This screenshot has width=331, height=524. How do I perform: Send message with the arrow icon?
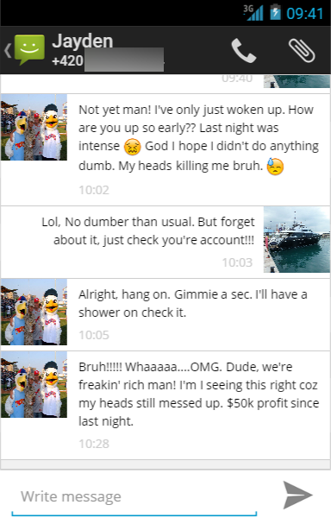pos(297,495)
